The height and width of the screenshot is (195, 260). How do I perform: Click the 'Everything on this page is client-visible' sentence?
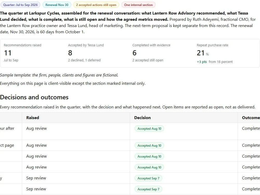click(73, 83)
